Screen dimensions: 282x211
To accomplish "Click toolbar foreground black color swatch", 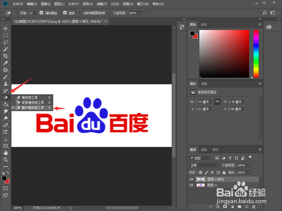I will [x=4, y=178].
